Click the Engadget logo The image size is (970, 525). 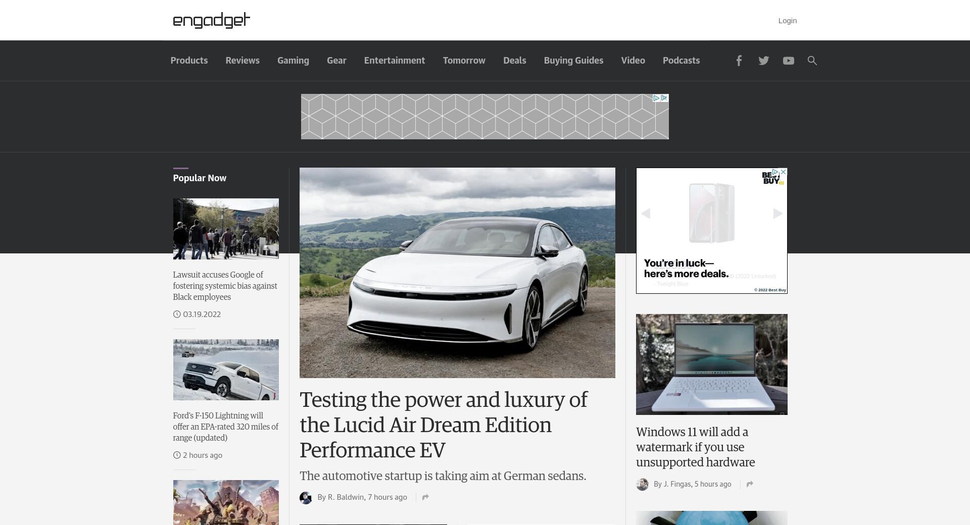point(211,20)
